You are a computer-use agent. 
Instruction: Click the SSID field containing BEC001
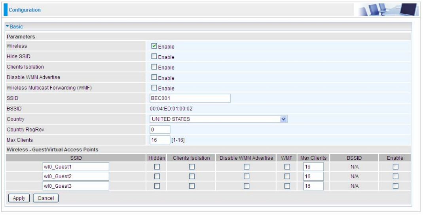click(190, 98)
